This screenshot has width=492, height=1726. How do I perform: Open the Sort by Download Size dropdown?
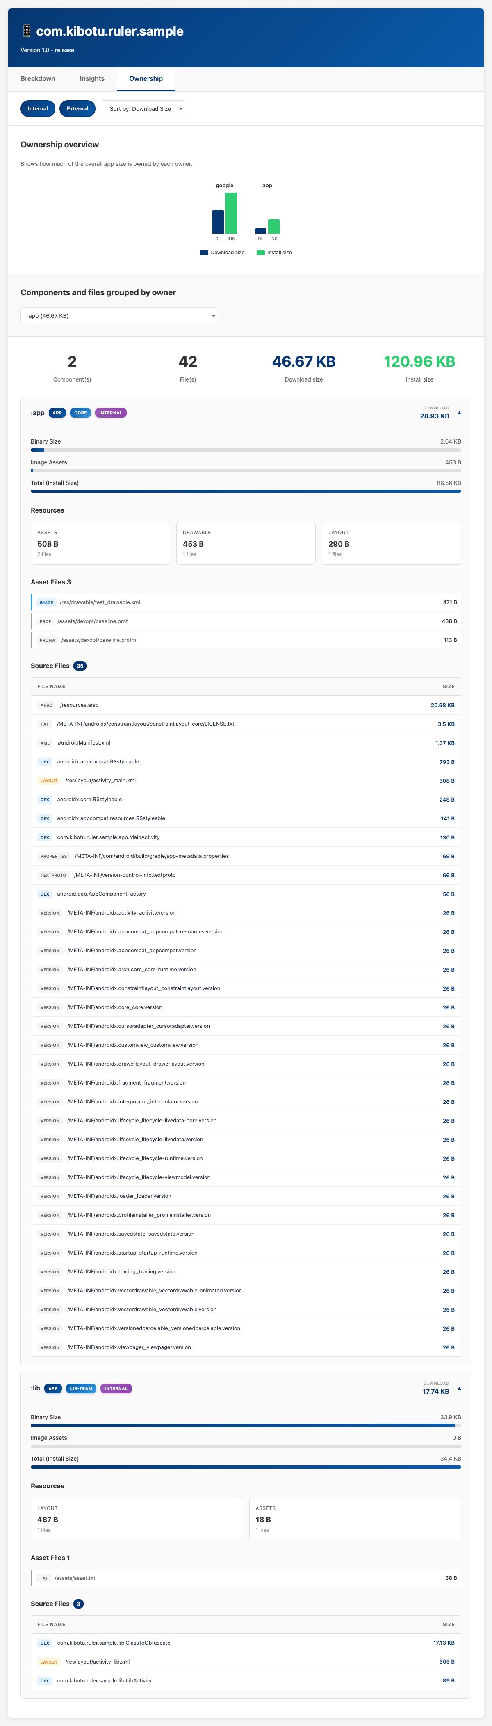pyautogui.click(x=143, y=108)
